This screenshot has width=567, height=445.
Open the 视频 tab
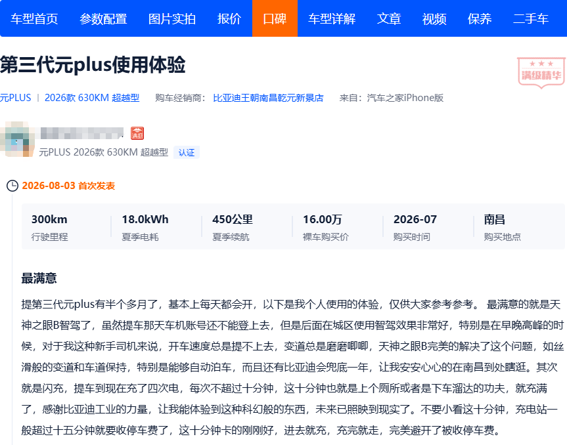[434, 19]
